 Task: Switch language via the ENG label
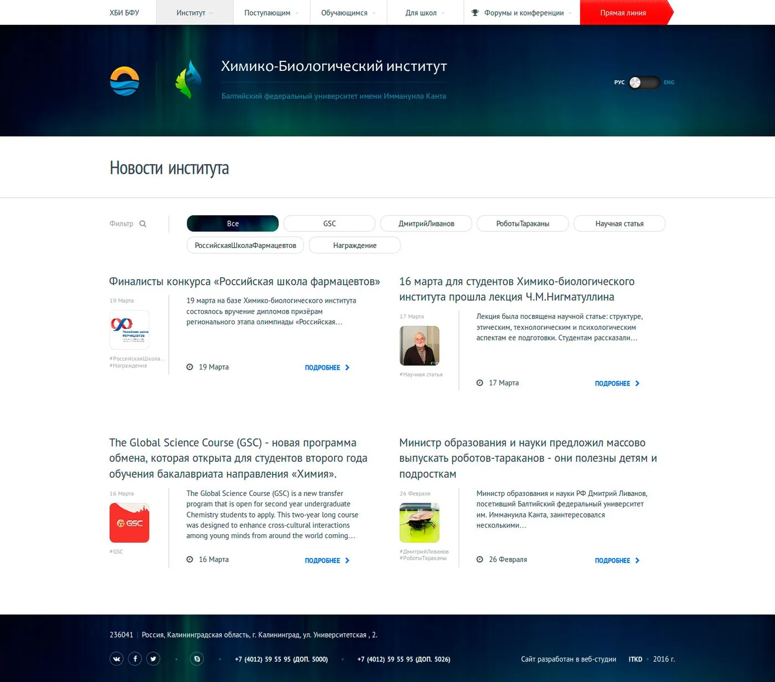tap(669, 82)
